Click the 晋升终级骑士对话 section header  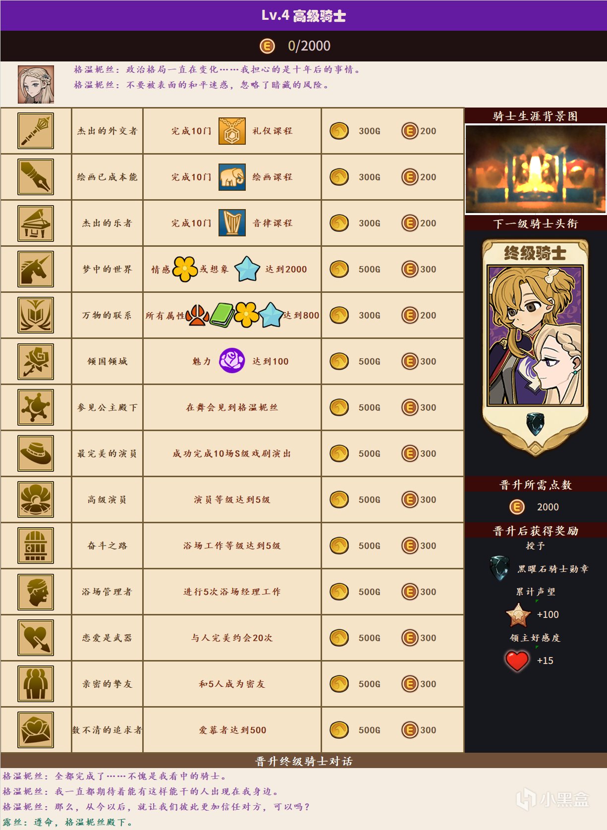[x=303, y=761]
